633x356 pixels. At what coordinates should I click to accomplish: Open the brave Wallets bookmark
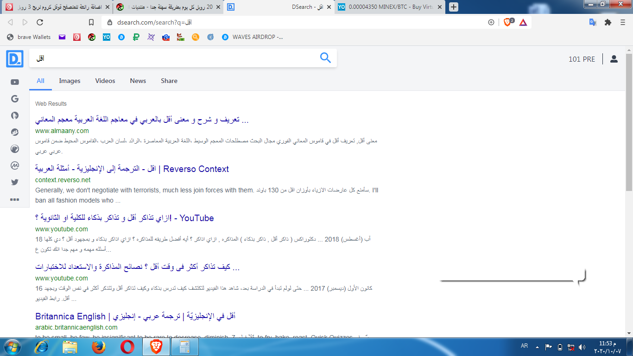tap(29, 37)
